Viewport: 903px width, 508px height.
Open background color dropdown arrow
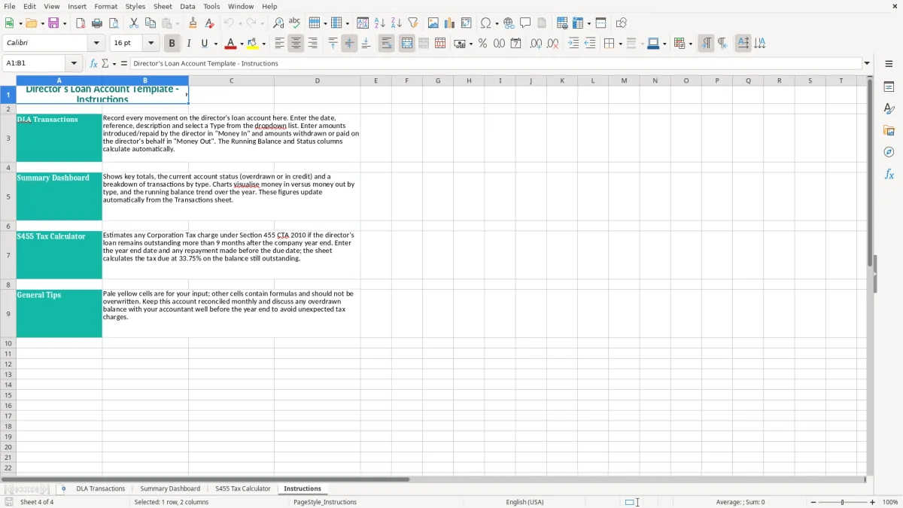pos(263,44)
